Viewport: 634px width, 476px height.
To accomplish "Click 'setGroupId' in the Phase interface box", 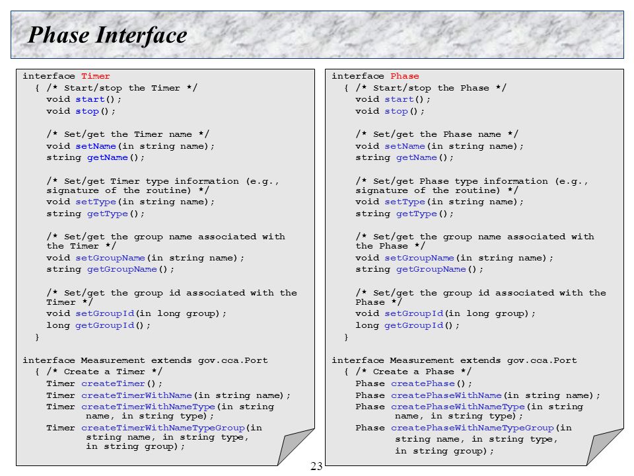I will pyautogui.click(x=414, y=313).
